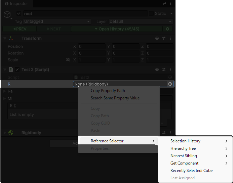Viewport: 233px width, 183px height.
Task: Click the Position X input field
Action: click(91, 46)
